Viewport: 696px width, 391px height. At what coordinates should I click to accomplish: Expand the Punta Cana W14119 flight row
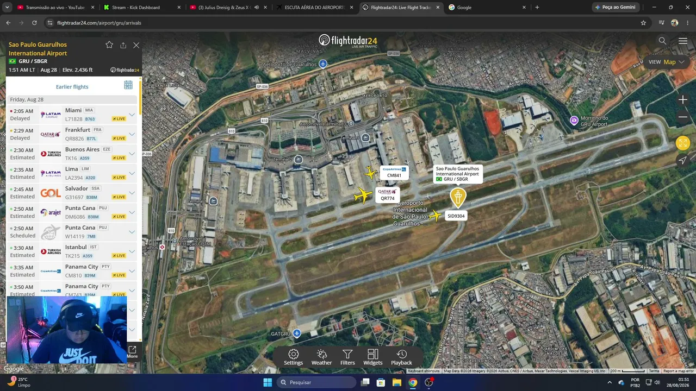click(132, 232)
